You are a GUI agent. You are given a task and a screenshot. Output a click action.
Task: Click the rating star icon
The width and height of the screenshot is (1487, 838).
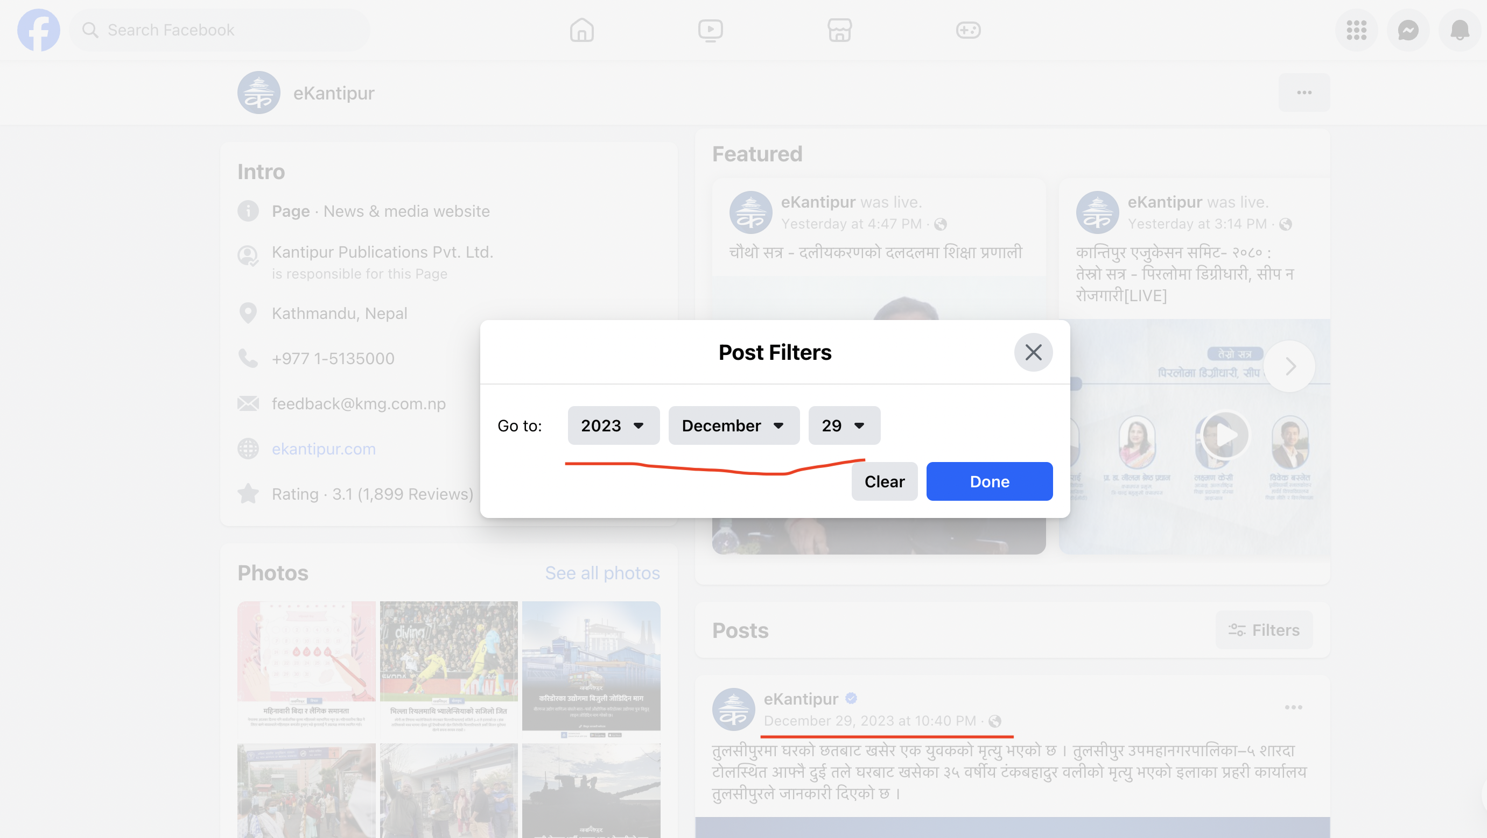248,494
